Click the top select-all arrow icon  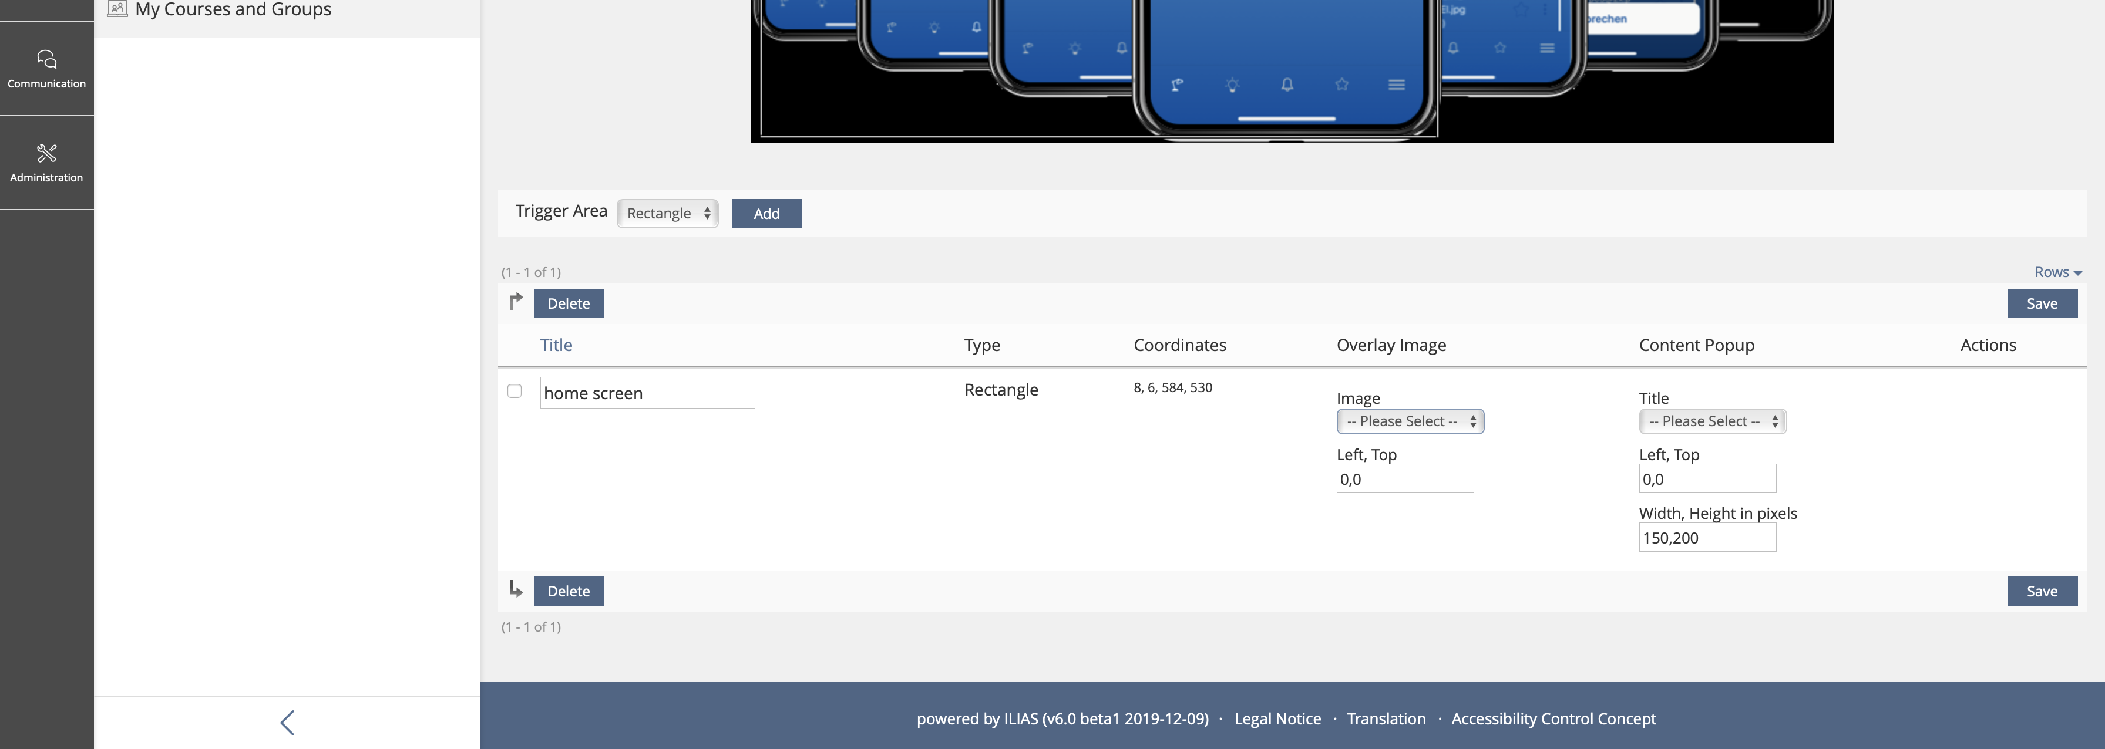[x=516, y=301]
